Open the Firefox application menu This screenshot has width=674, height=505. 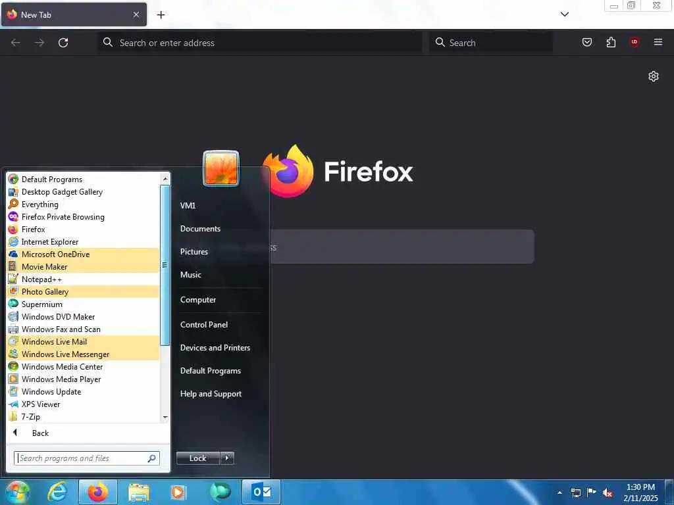point(658,42)
